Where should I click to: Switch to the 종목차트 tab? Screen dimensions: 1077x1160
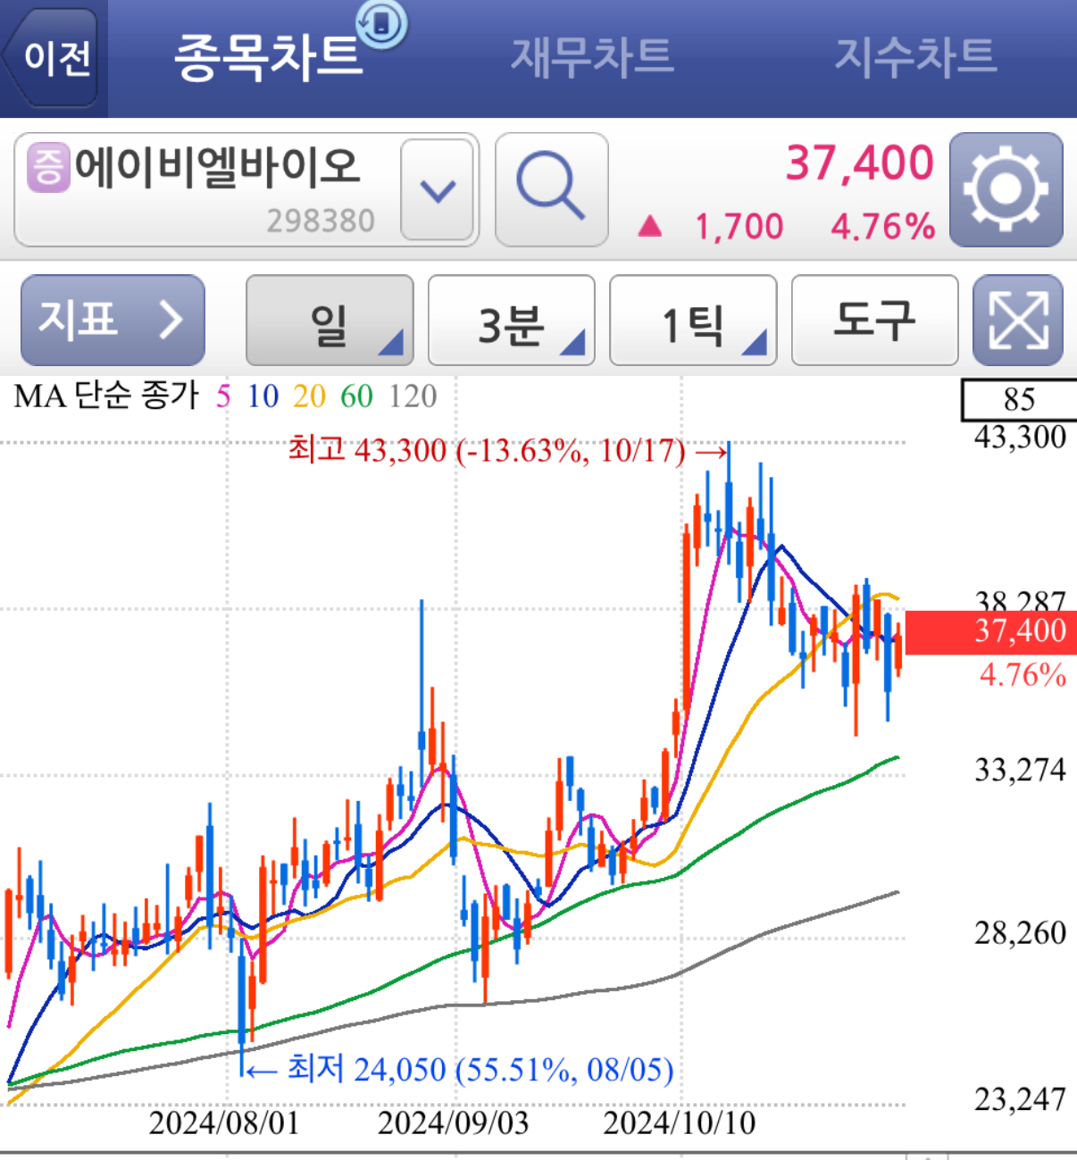coord(268,57)
